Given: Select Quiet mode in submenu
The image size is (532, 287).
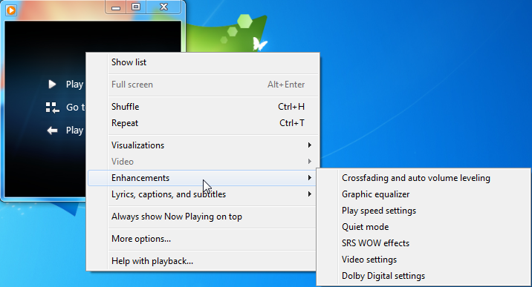Looking at the screenshot, I should (424, 227).
